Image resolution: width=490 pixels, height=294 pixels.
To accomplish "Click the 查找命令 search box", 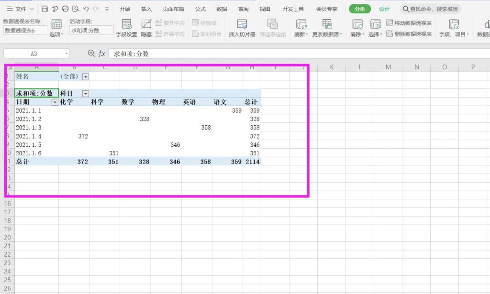I will [x=431, y=9].
